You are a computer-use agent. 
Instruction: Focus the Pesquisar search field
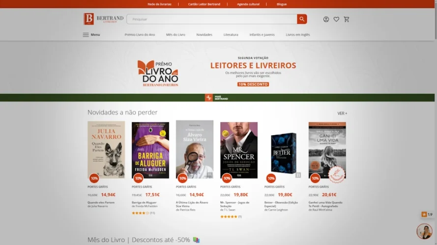[x=212, y=19]
